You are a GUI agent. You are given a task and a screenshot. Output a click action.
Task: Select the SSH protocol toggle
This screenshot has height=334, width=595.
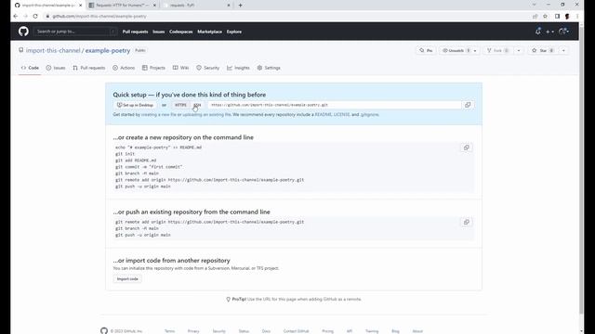(x=197, y=105)
